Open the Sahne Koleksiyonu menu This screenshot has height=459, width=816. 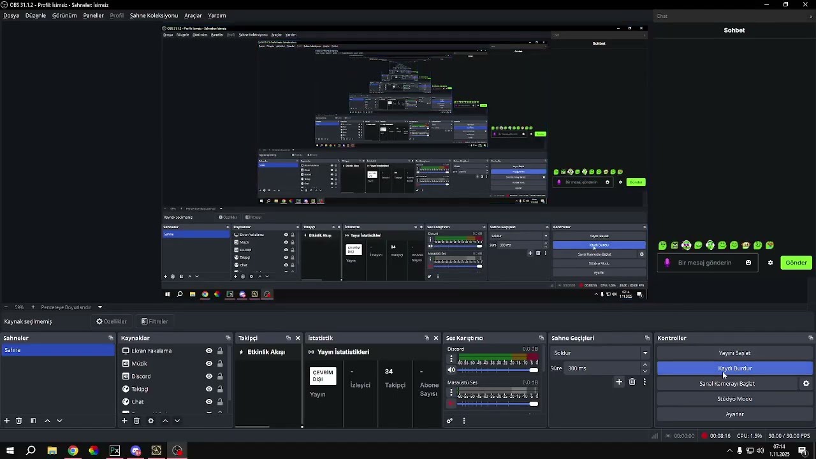pyautogui.click(x=154, y=15)
